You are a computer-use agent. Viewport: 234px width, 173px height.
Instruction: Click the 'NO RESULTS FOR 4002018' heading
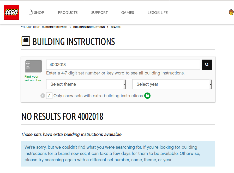[62, 117]
